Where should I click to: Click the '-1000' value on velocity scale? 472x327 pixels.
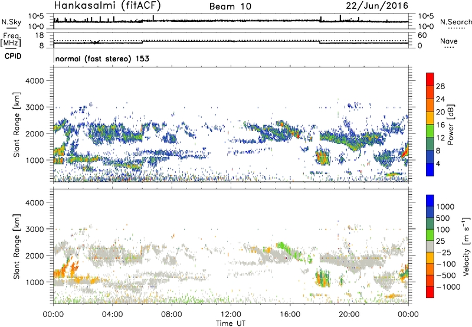click(448, 287)
